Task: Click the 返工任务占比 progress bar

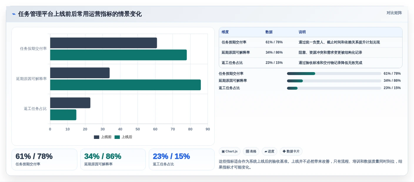Action: (334, 88)
